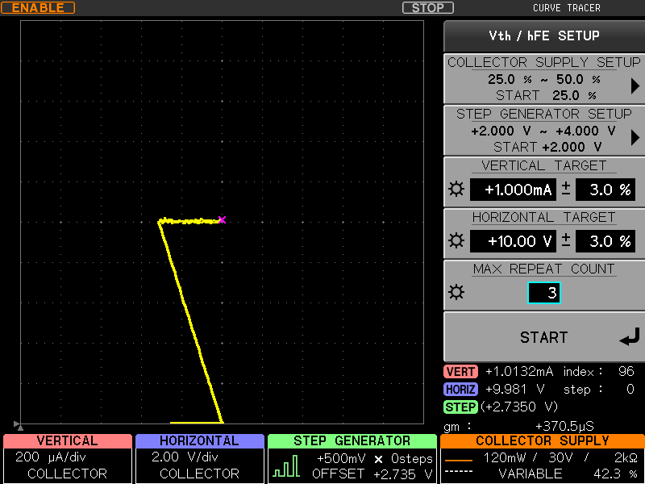Click the green STEP readout label
This screenshot has width=645, height=484.
[x=460, y=407]
